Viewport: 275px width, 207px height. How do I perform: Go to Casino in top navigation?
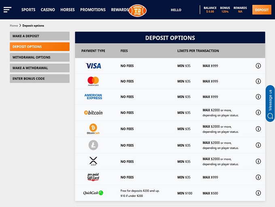click(48, 10)
